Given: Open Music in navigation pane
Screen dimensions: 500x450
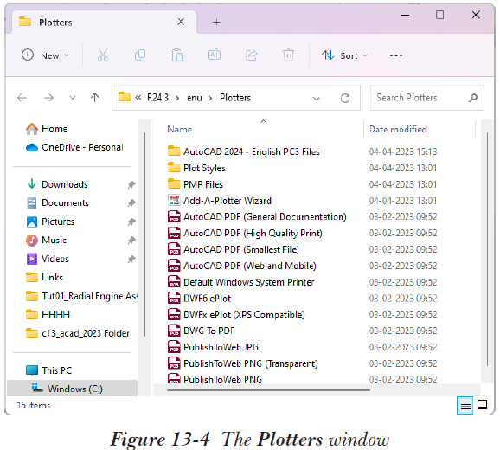Looking at the screenshot, I should pos(46,240).
